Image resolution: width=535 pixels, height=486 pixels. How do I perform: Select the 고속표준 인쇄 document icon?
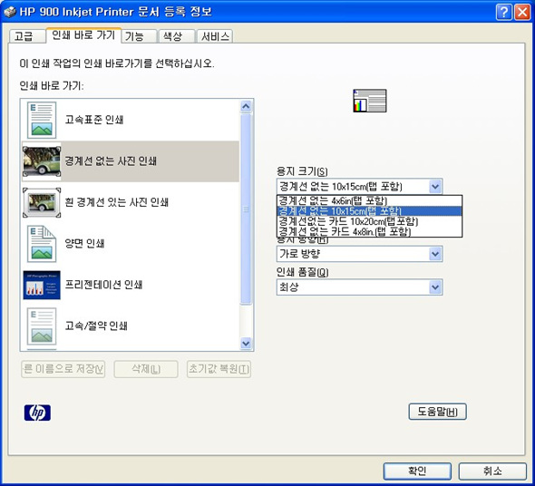click(42, 120)
